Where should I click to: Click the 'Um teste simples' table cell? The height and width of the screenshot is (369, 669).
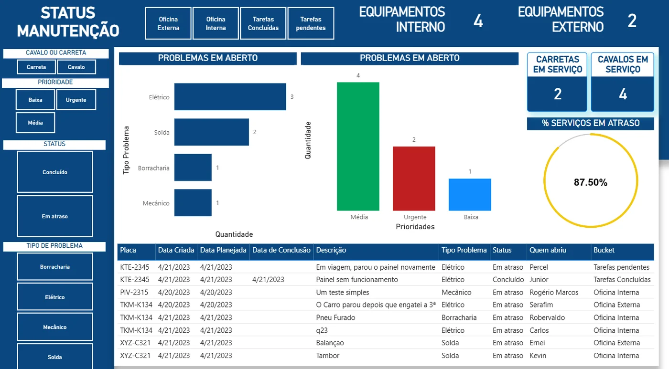343,292
